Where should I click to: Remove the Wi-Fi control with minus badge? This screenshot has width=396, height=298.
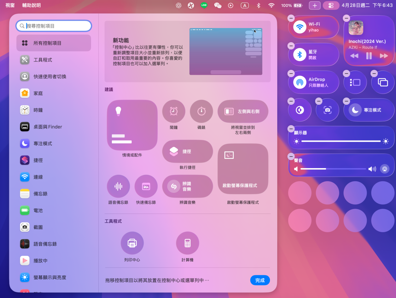pyautogui.click(x=291, y=18)
